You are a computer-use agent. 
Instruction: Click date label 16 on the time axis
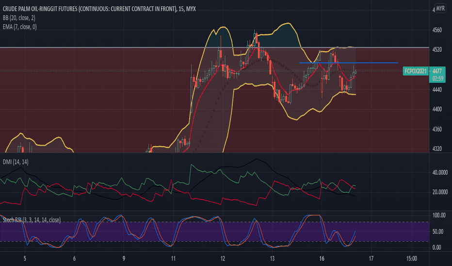pyautogui.click(x=322, y=259)
